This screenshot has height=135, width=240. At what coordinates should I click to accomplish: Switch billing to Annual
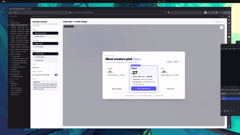(x=177, y=62)
